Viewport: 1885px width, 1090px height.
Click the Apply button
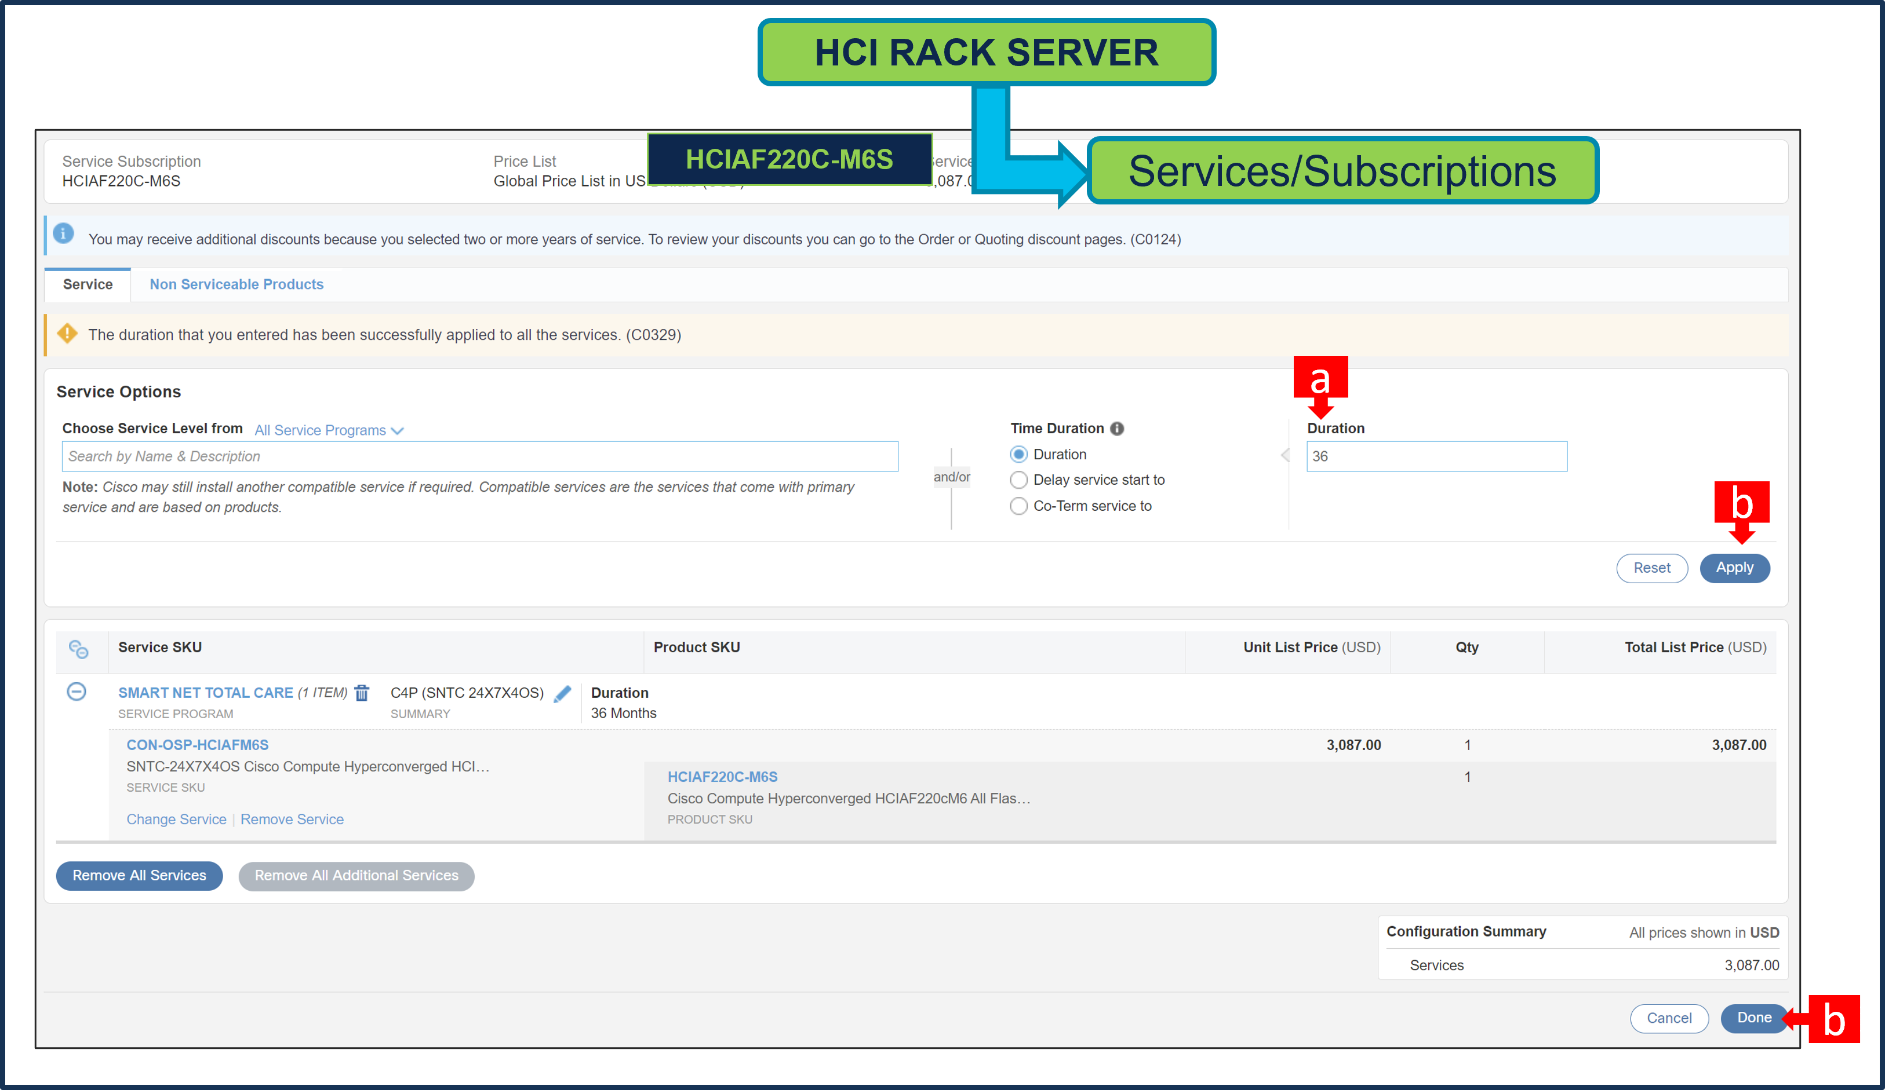coord(1735,568)
